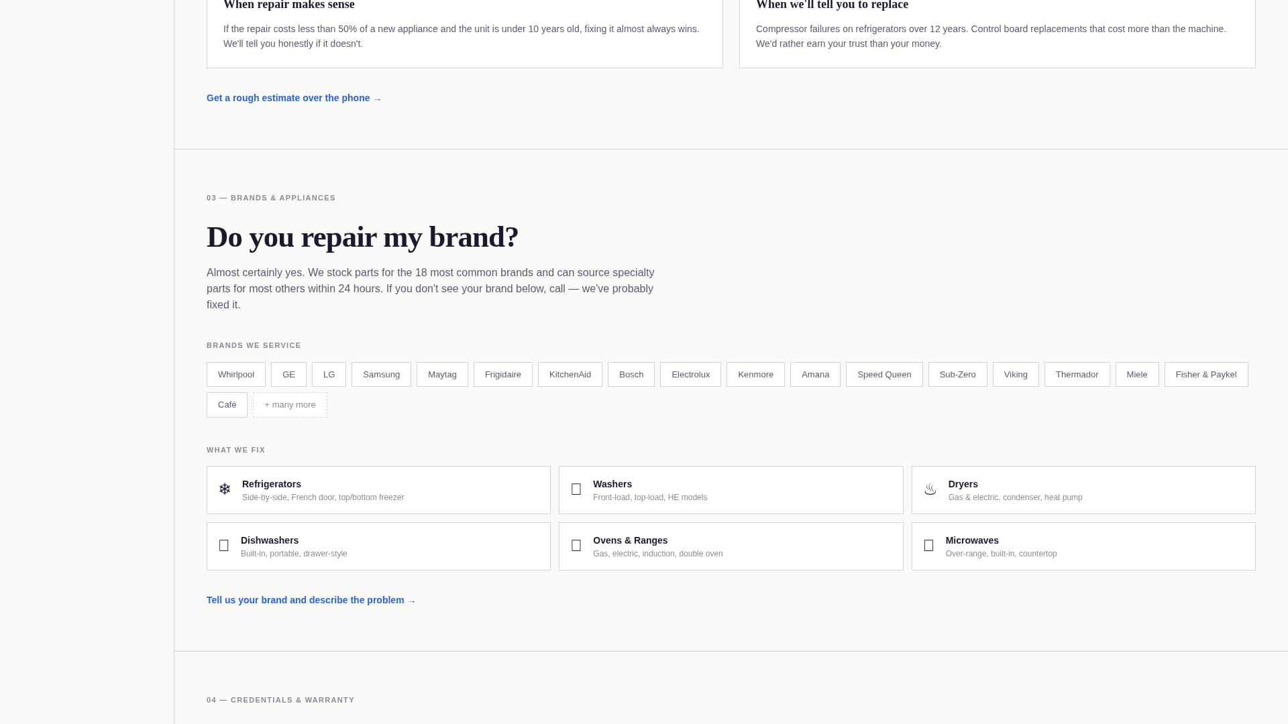The width and height of the screenshot is (1288, 724).
Task: Click 'Gas & electric, condenser, heat pump' text
Action: click(x=1015, y=497)
